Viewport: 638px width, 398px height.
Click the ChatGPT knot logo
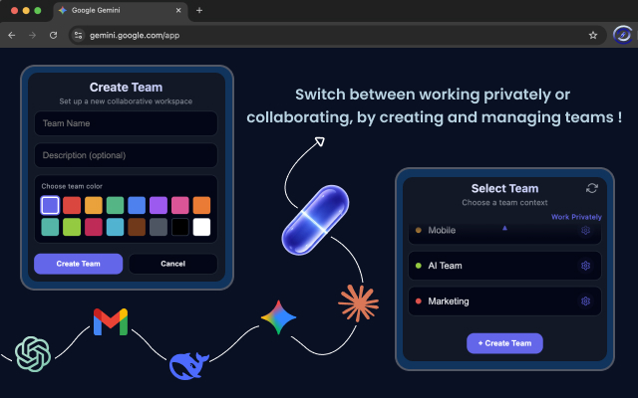point(33,354)
